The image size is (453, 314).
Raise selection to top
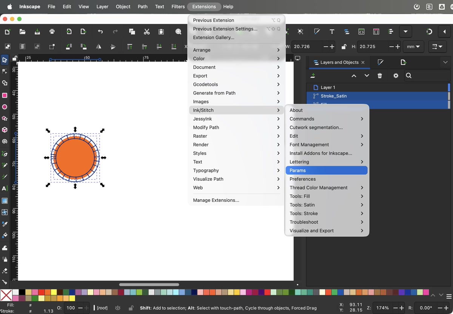tap(129, 47)
